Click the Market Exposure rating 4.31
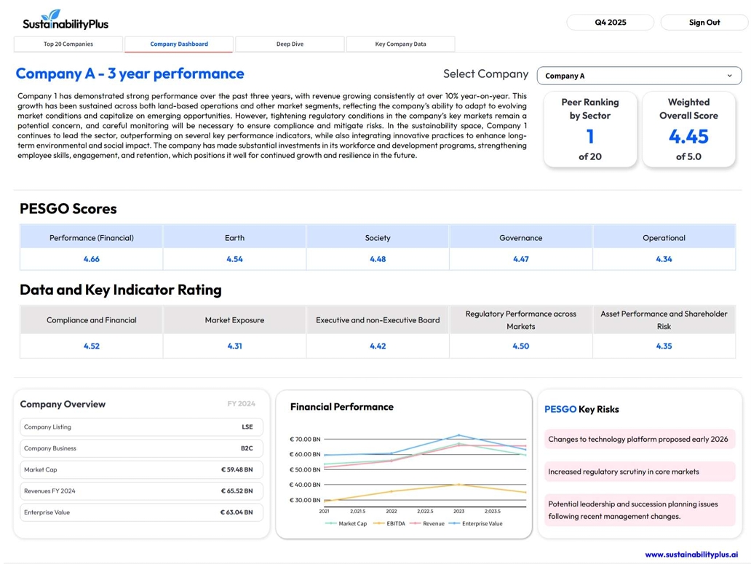The width and height of the screenshot is (751, 564). pyautogui.click(x=234, y=346)
